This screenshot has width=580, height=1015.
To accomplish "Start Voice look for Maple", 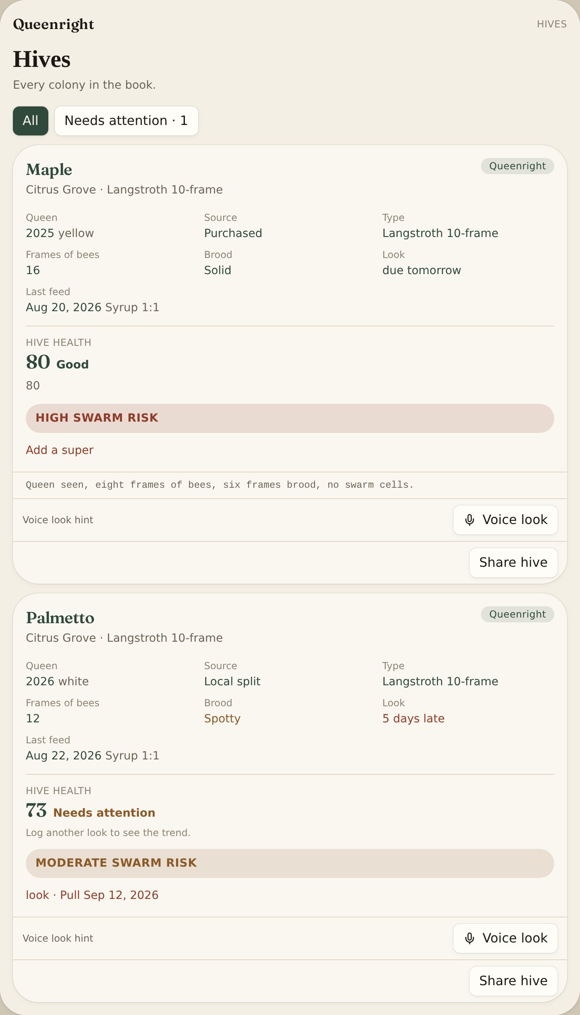I will pyautogui.click(x=505, y=520).
